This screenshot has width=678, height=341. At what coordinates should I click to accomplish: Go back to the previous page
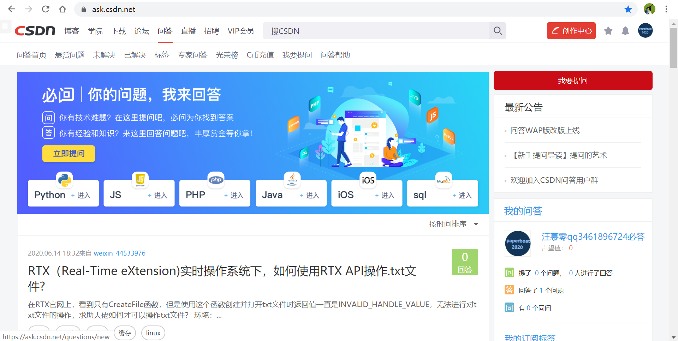point(12,9)
